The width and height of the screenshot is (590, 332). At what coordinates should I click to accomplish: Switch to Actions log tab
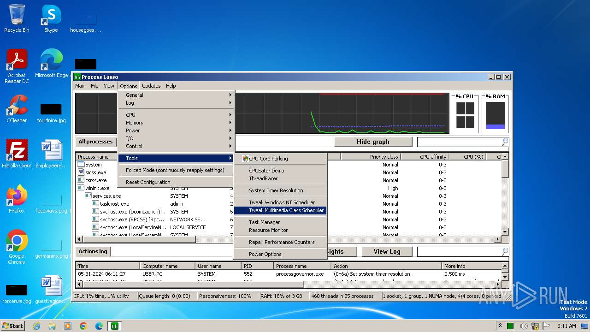[x=93, y=252]
